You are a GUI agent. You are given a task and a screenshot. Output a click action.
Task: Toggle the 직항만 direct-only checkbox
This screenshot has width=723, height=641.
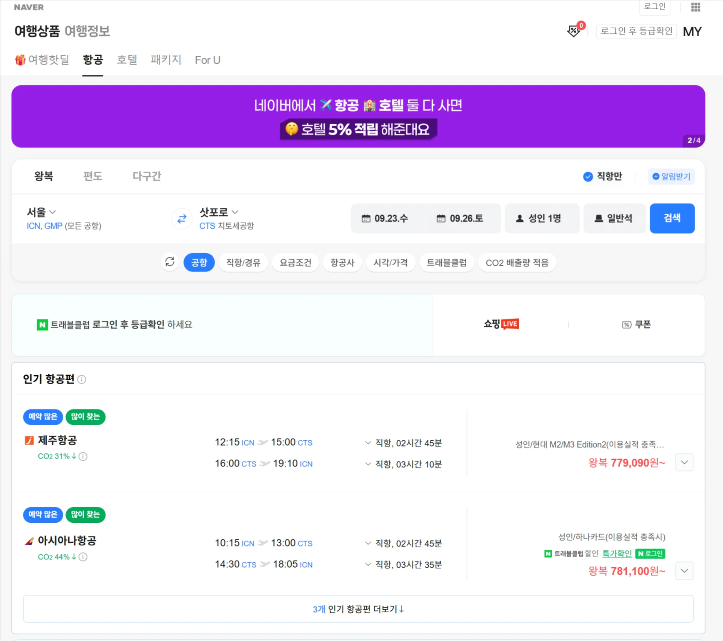point(588,177)
